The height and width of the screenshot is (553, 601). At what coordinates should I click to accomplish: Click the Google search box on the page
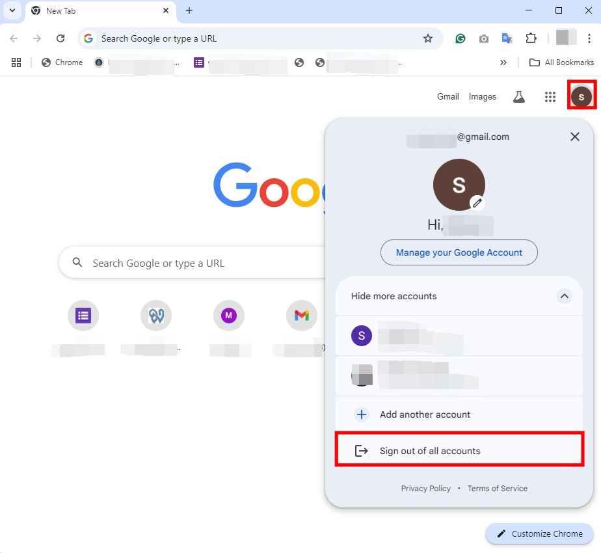point(195,263)
